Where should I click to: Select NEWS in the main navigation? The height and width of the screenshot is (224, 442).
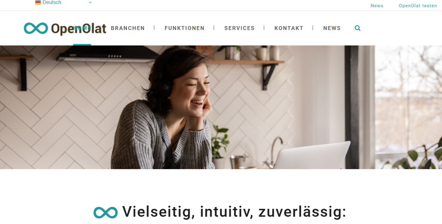coord(332,28)
